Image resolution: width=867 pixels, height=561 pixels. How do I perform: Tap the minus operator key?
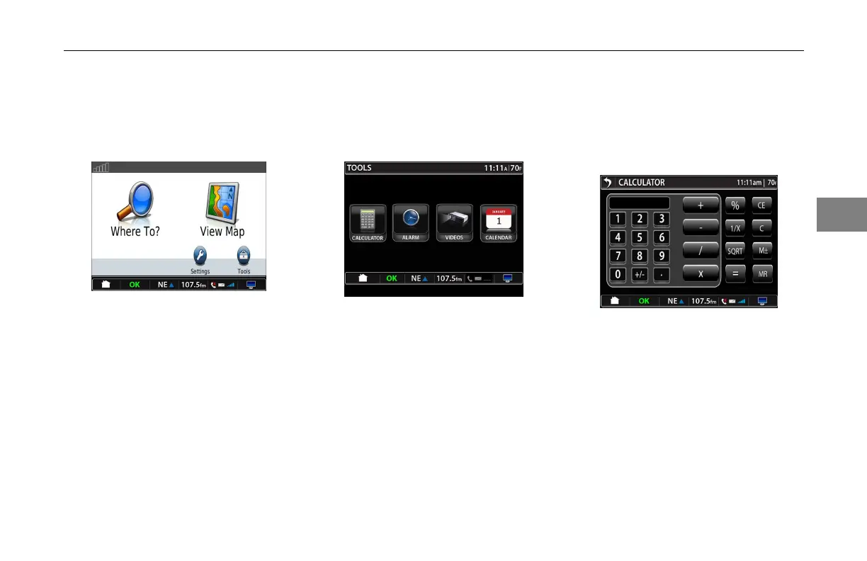click(701, 228)
